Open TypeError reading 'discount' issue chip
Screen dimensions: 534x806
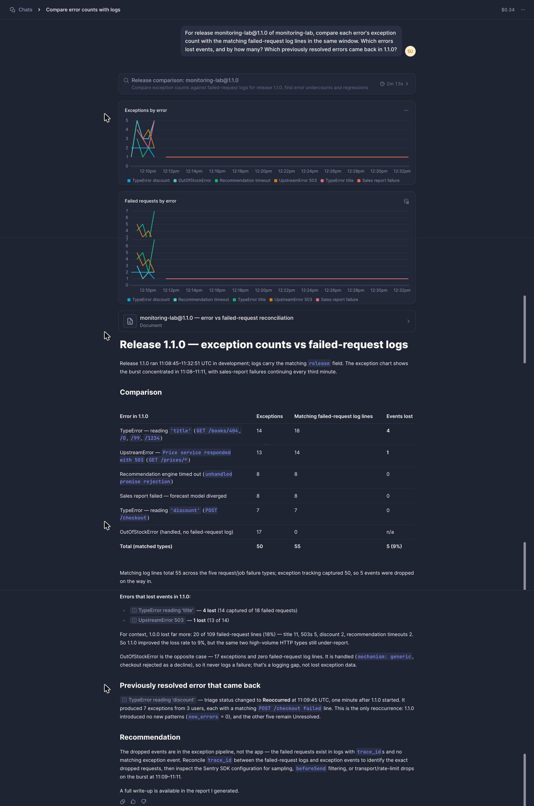coord(158,700)
